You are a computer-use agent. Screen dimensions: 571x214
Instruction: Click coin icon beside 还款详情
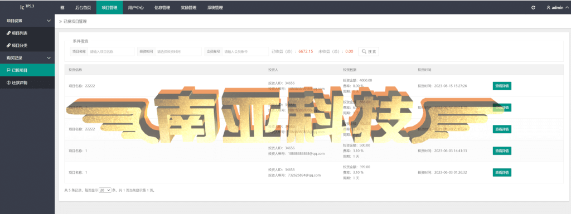8,82
